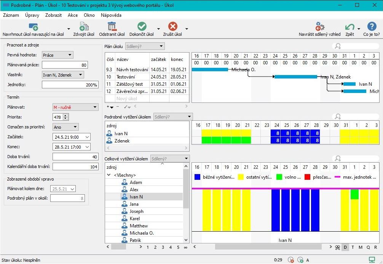Click the green-plus clock icon in status bar
This screenshot has width=383, height=264.
(300, 260)
